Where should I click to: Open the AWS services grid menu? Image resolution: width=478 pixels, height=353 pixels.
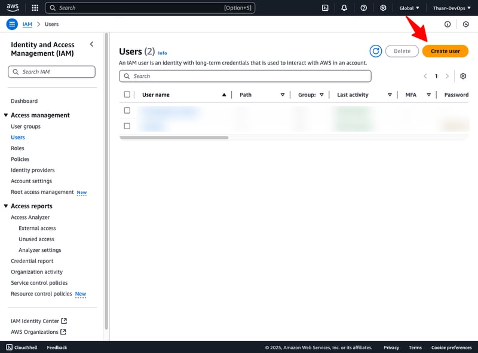tap(35, 8)
